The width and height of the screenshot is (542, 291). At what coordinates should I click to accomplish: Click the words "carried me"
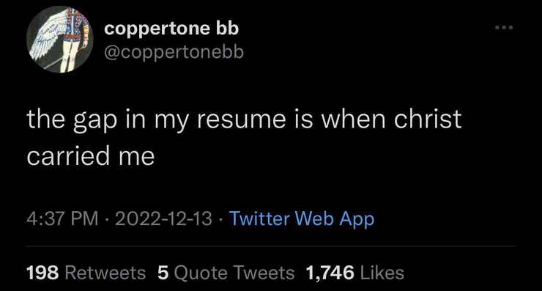[x=91, y=155]
